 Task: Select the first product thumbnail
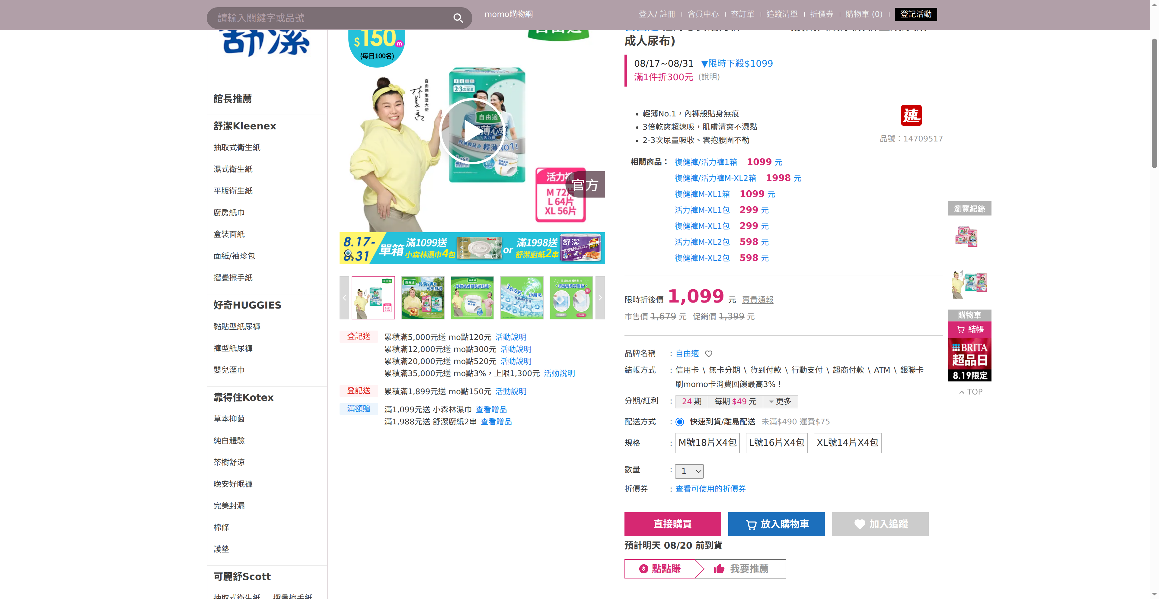[x=373, y=298]
